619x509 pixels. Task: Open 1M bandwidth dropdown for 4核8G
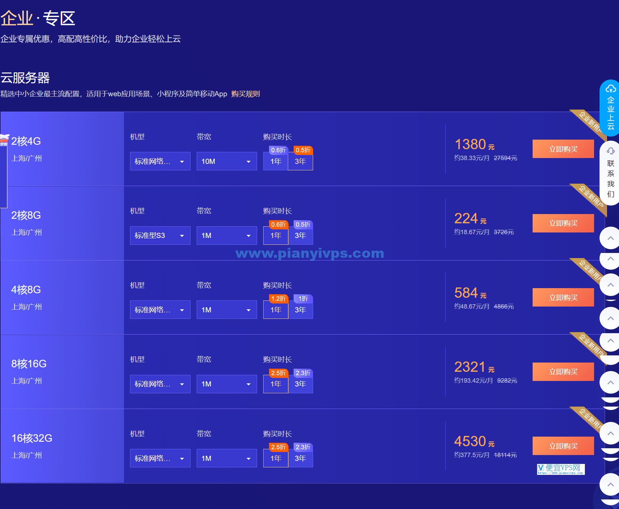click(227, 310)
